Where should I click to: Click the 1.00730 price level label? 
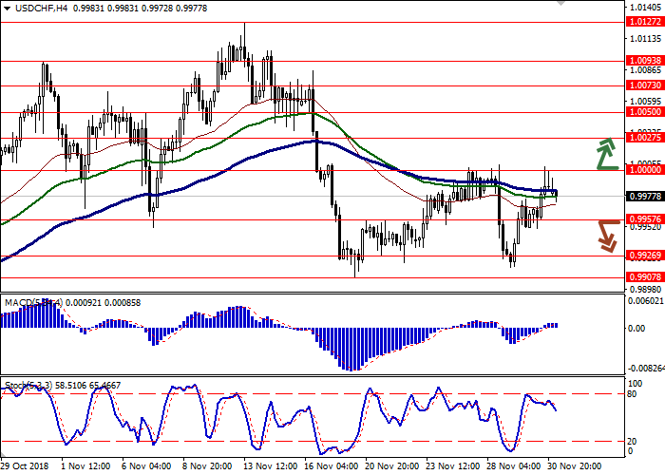point(643,85)
